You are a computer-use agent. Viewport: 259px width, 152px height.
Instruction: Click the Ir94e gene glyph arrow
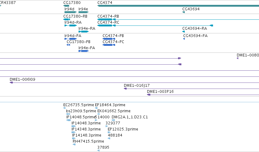tap(83, 12)
